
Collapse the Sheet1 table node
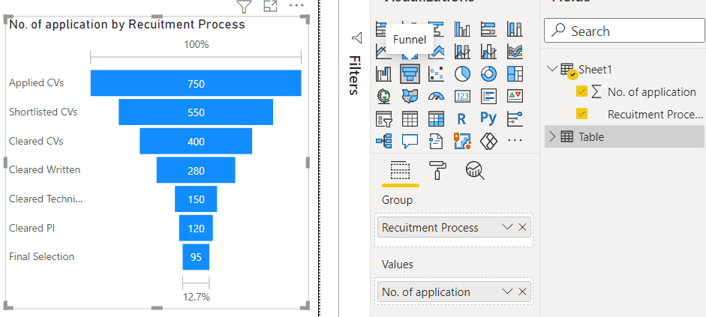pyautogui.click(x=551, y=69)
